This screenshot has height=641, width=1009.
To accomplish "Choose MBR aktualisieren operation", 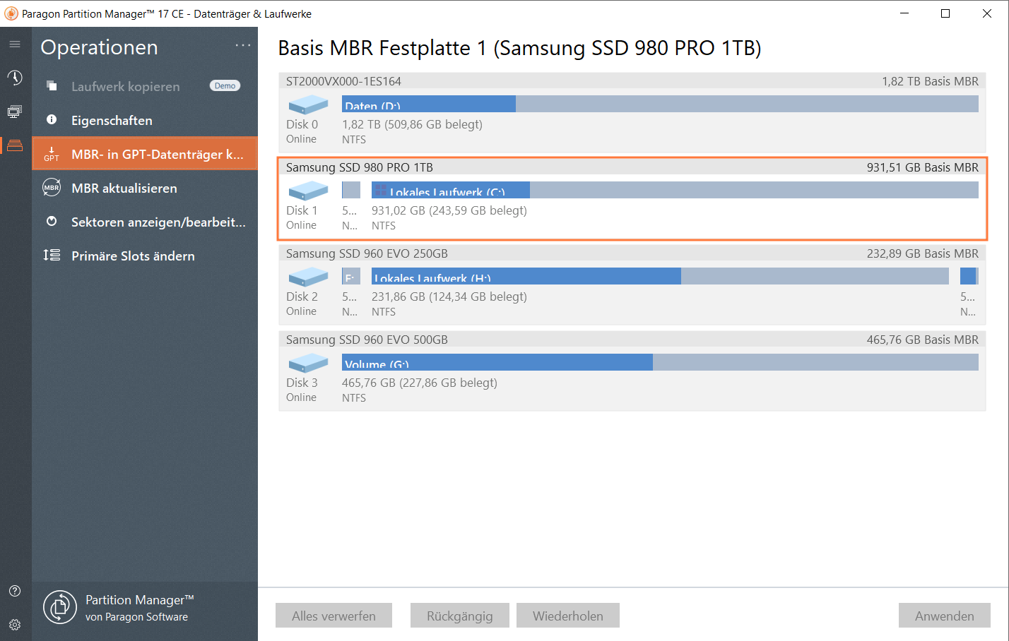I will 124,188.
